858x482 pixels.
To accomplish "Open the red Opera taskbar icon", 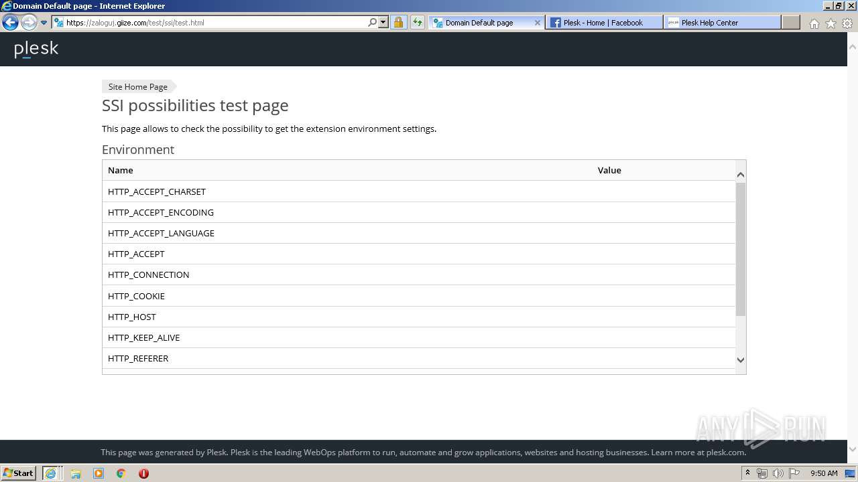I will (x=143, y=473).
